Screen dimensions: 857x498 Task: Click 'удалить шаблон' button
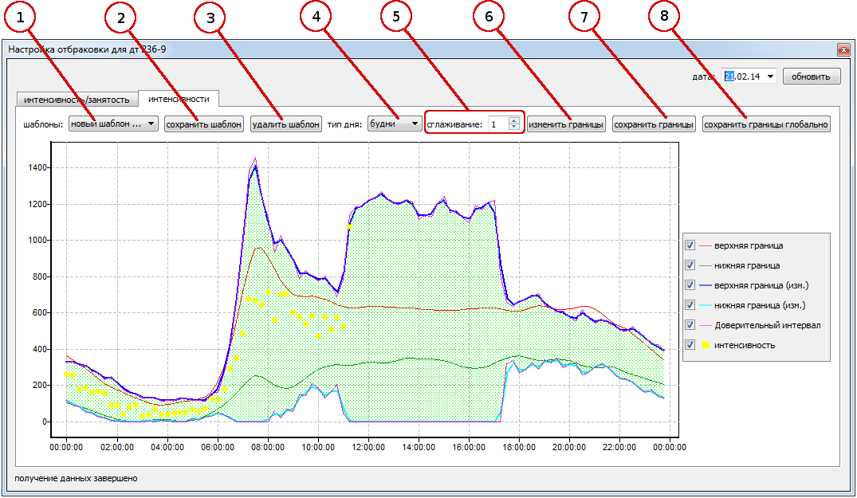point(286,124)
